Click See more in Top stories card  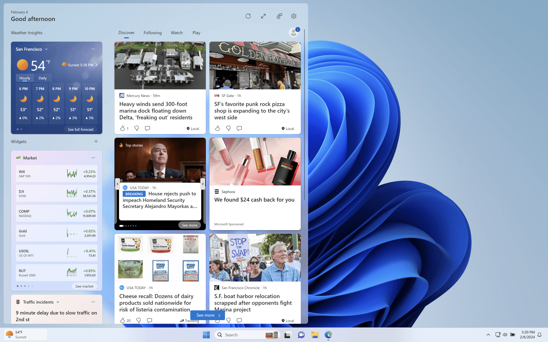pos(189,225)
